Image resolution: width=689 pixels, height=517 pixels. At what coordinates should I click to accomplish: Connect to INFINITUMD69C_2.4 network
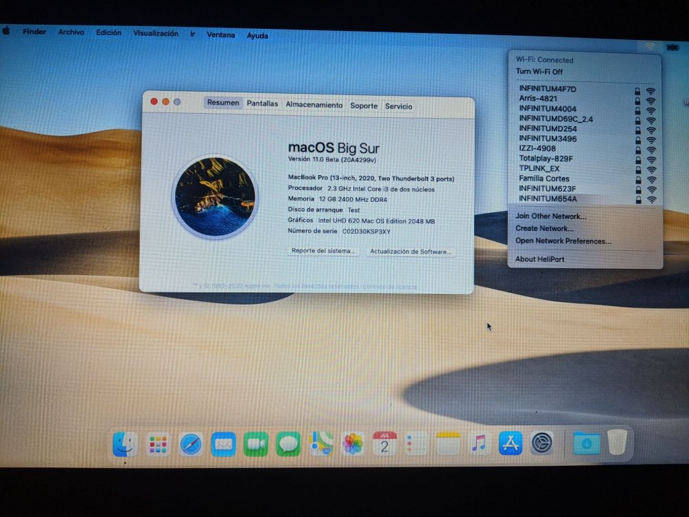coord(585,119)
